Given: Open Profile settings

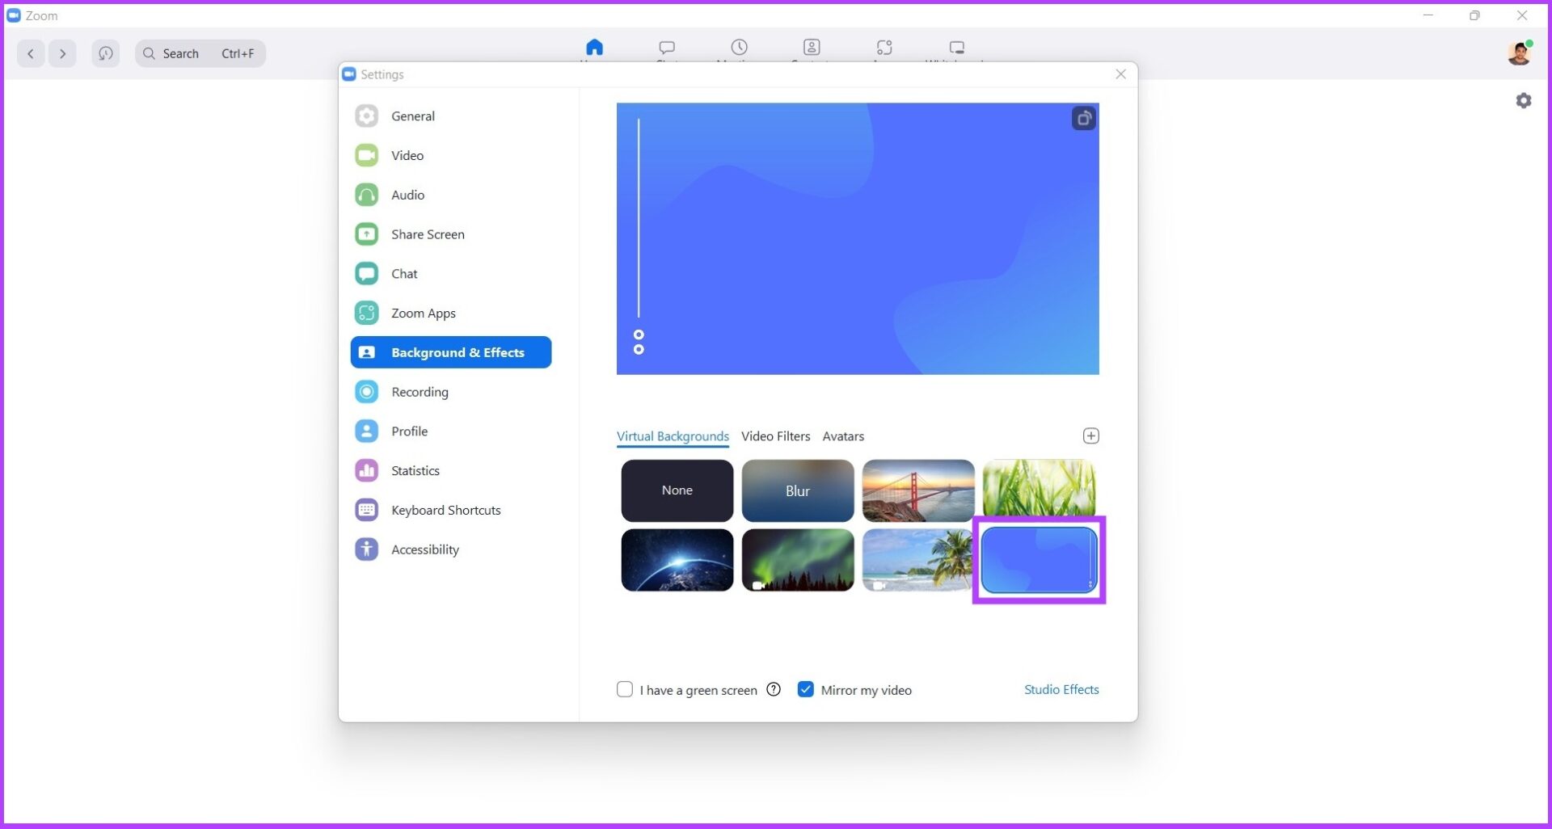Looking at the screenshot, I should [450, 431].
